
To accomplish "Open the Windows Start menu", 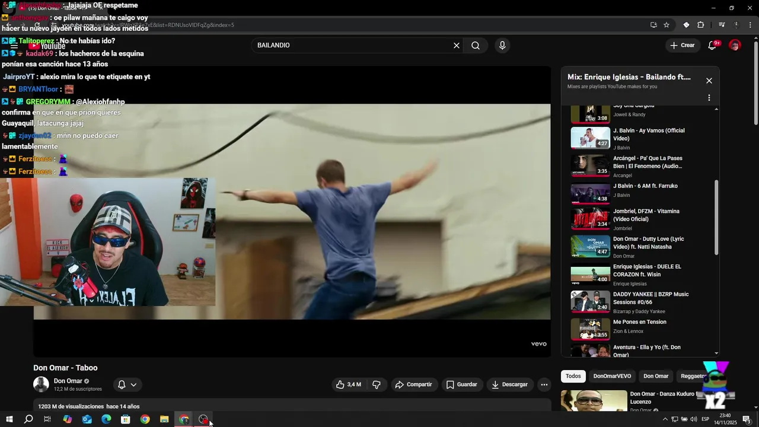I will pyautogui.click(x=9, y=419).
